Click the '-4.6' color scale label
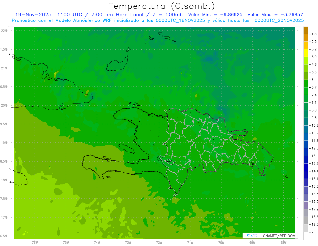 pyautogui.click(x=313, y=64)
